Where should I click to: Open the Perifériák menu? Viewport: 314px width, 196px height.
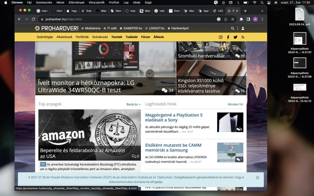pos(82,37)
